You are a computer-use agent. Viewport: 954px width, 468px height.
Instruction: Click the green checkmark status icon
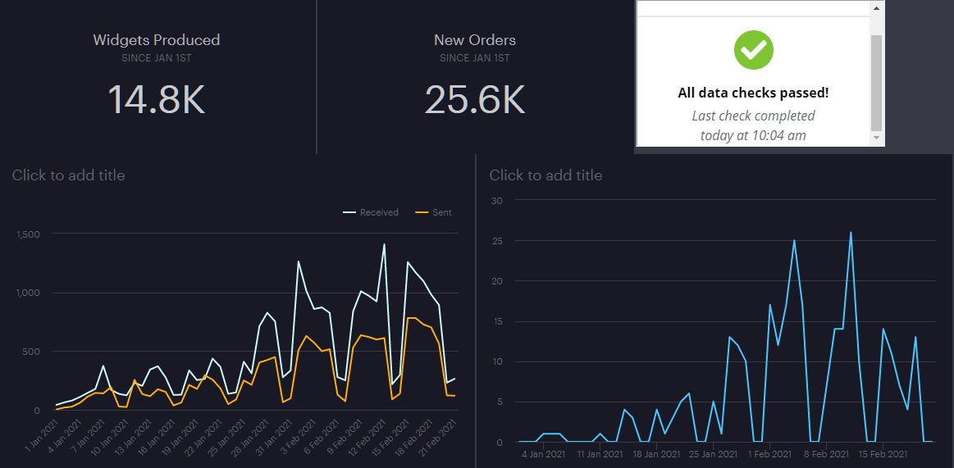(753, 50)
